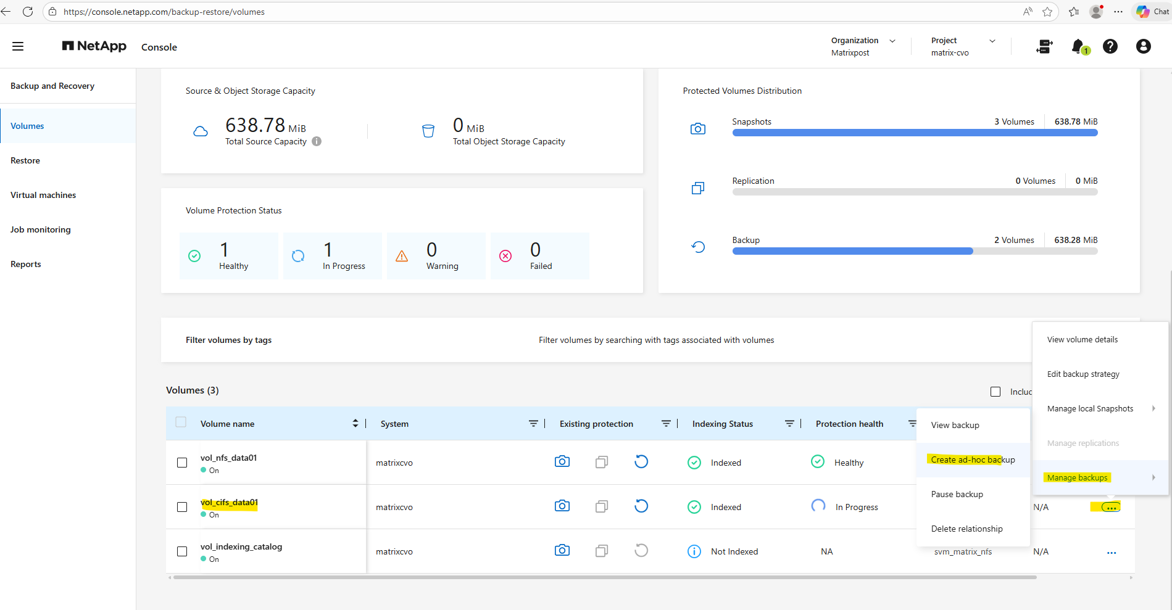Select the vol_cifs_data01 row checkbox
The image size is (1172, 610).
tap(182, 507)
